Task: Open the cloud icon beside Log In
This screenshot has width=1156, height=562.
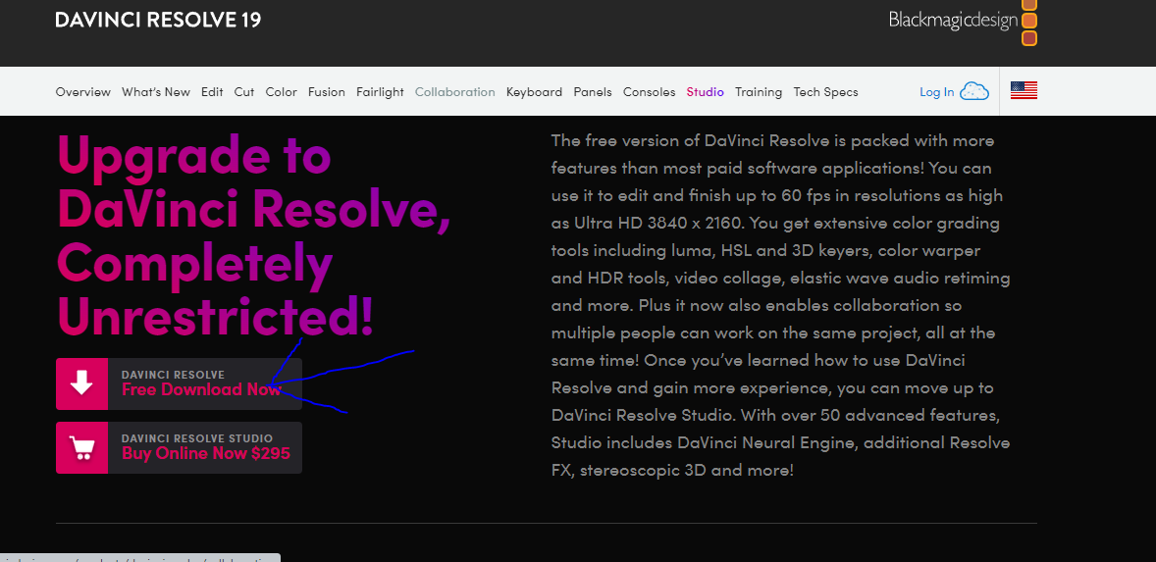Action: click(x=973, y=92)
